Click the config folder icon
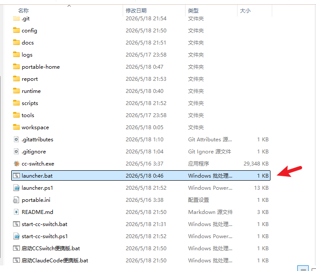Viewport: 316px width, 271px height. point(16,30)
